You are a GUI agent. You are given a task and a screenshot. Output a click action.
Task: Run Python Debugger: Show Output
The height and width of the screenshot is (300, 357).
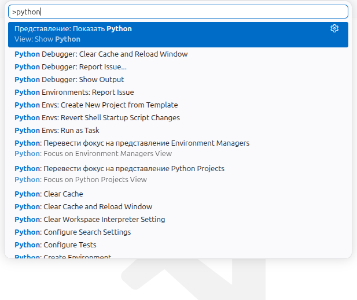pos(178,80)
